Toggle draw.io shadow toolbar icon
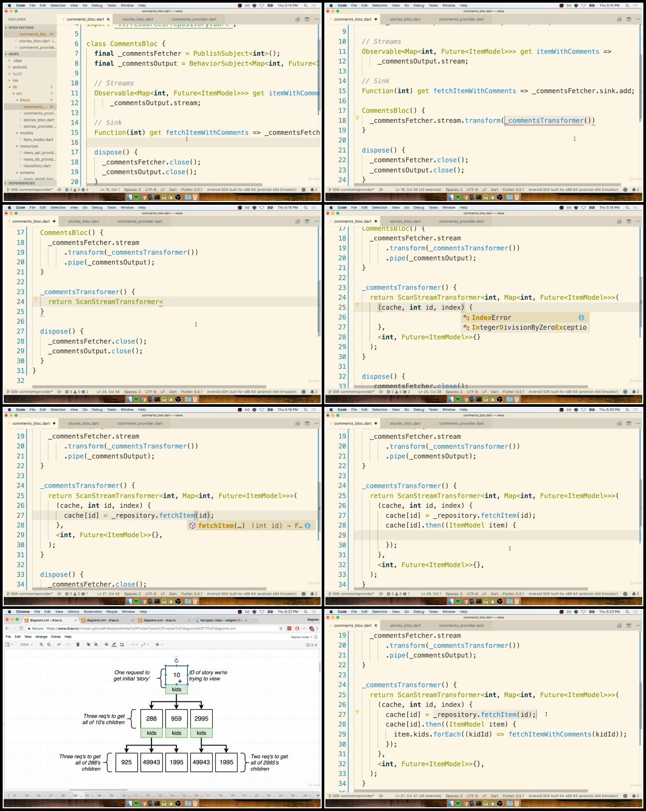Screen dimensions: 646x811 coord(122,645)
